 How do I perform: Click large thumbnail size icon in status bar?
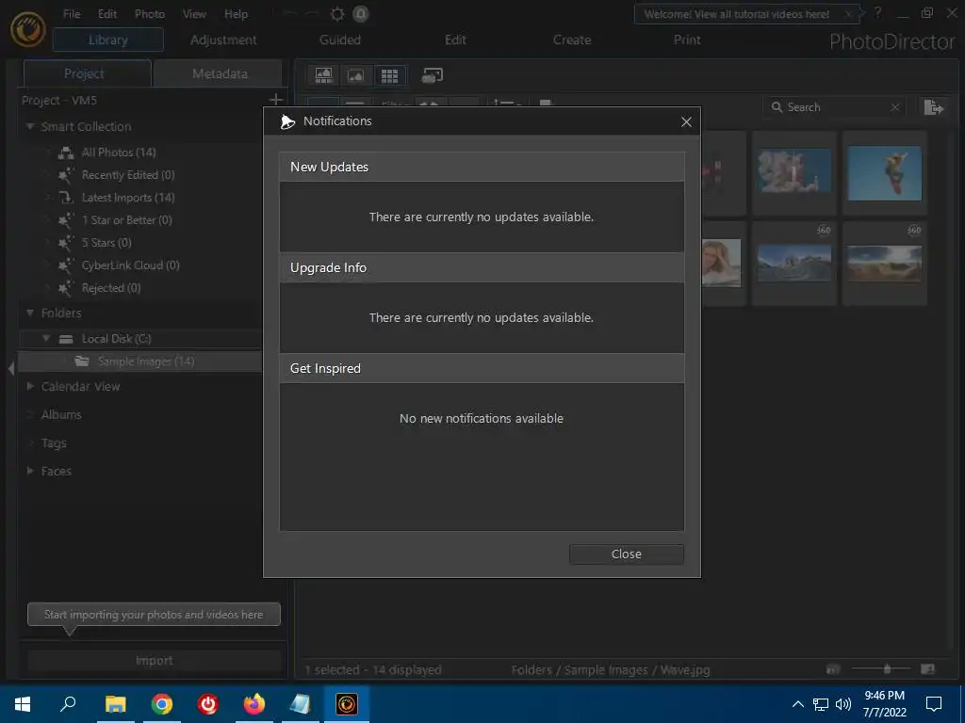pyautogui.click(x=927, y=669)
